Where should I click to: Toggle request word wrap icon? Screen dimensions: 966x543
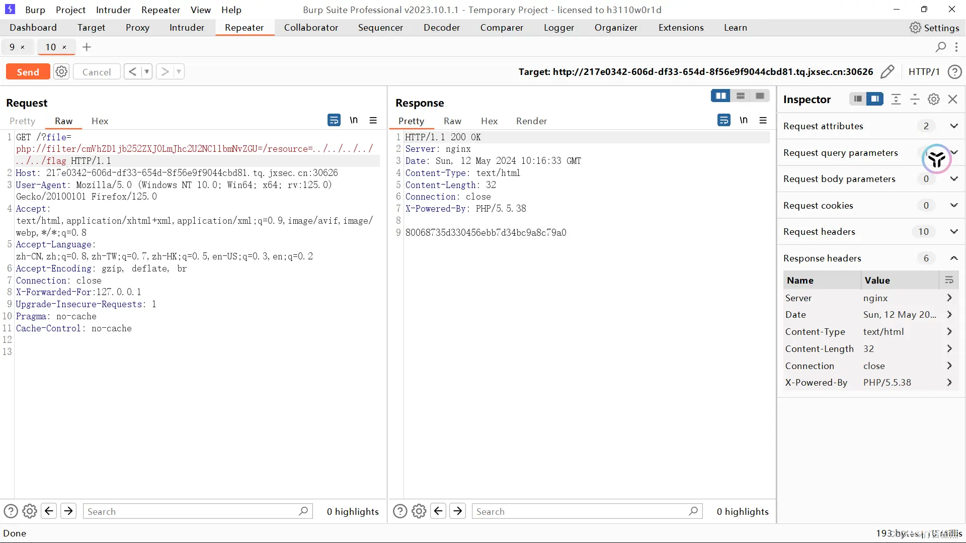click(334, 120)
